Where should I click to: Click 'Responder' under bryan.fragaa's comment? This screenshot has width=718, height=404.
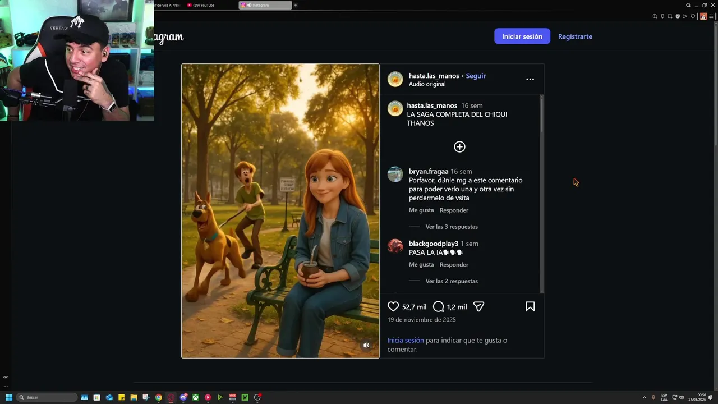click(454, 210)
